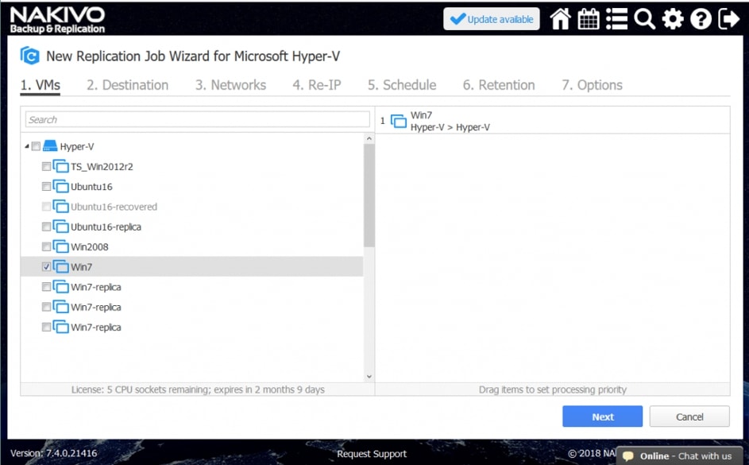Check the Ubuntu16 checkbox

pos(46,187)
